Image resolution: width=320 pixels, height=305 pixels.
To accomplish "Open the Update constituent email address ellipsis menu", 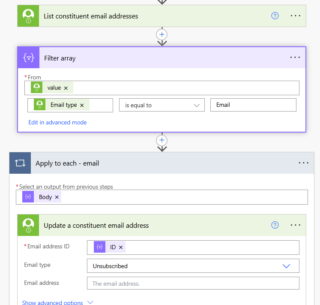I will point(296,225).
